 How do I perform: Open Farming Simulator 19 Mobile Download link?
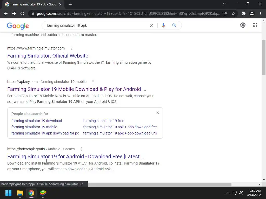pos(77,89)
